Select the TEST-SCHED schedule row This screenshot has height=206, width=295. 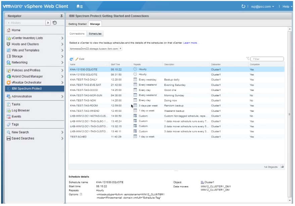(177, 137)
